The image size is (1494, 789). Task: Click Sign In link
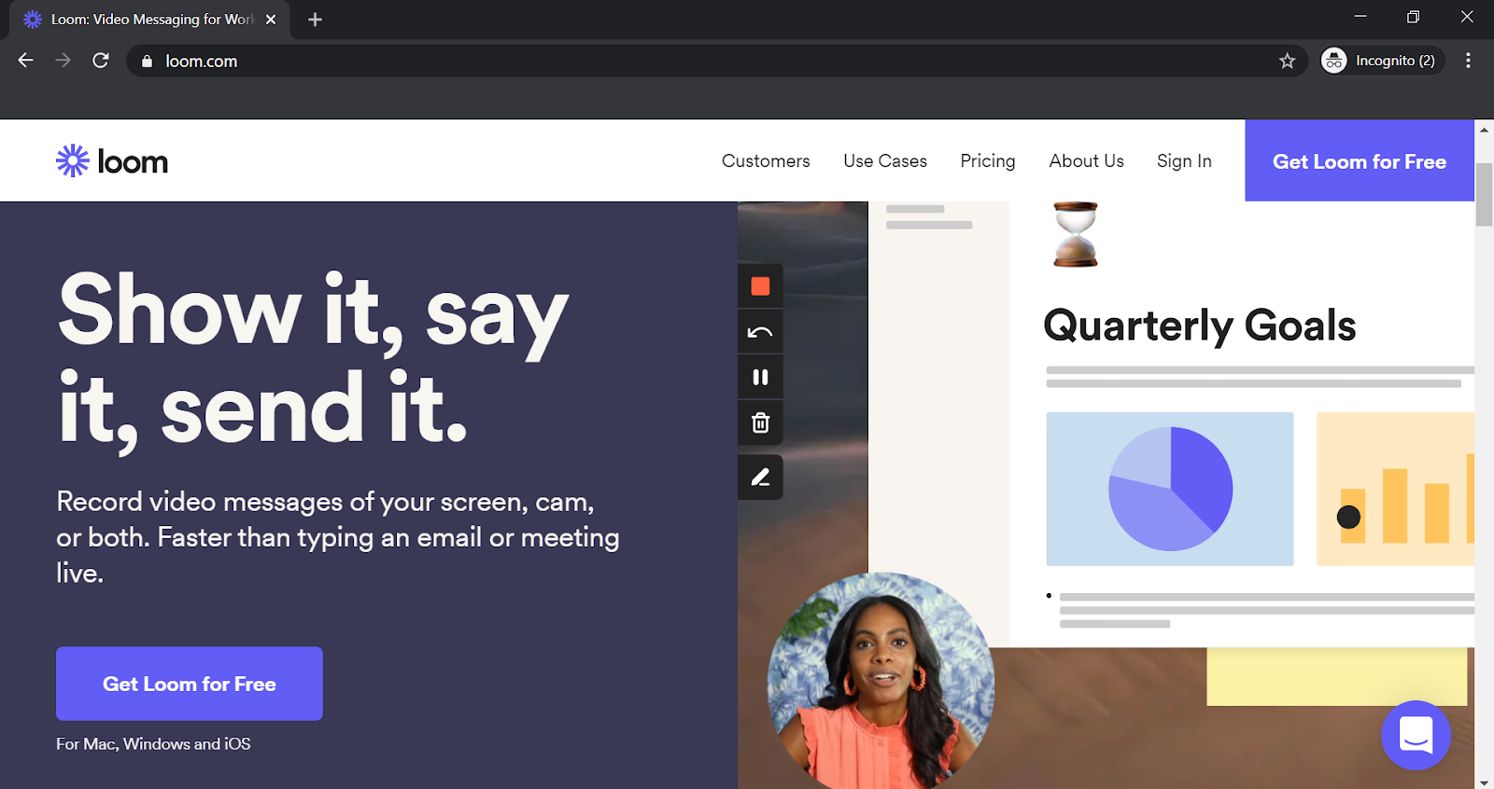coord(1184,161)
